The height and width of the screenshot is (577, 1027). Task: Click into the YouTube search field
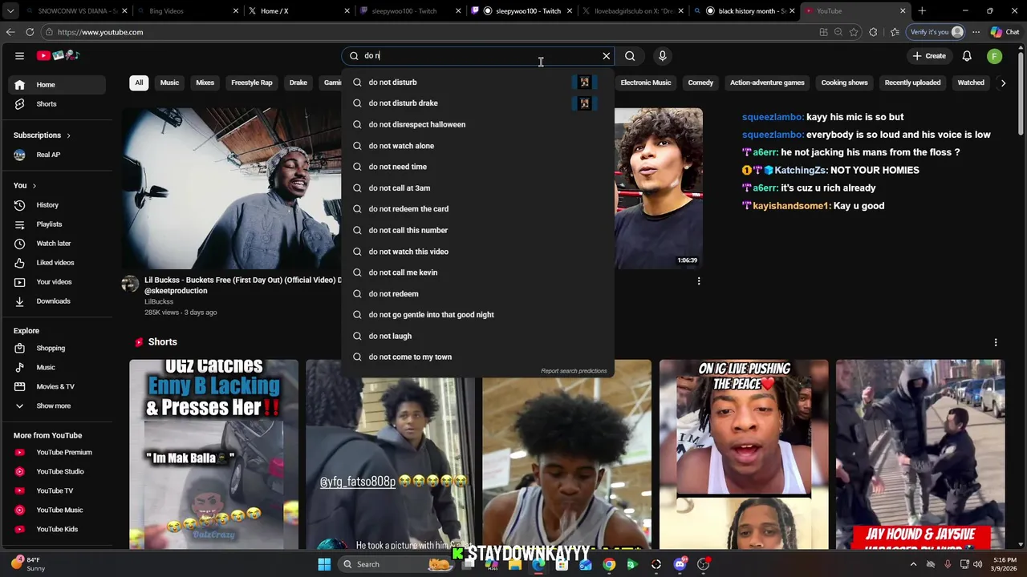click(477, 56)
